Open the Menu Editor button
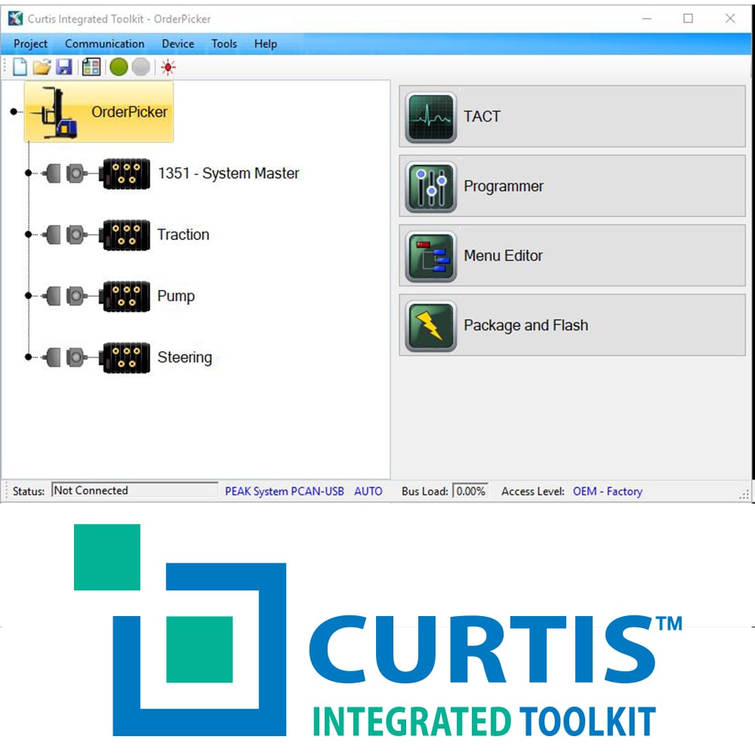 point(572,256)
